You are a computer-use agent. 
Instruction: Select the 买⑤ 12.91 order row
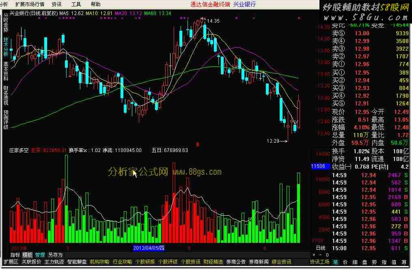(370, 103)
